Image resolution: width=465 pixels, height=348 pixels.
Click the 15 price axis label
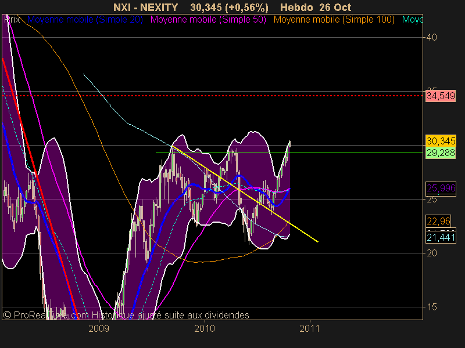[431, 307]
